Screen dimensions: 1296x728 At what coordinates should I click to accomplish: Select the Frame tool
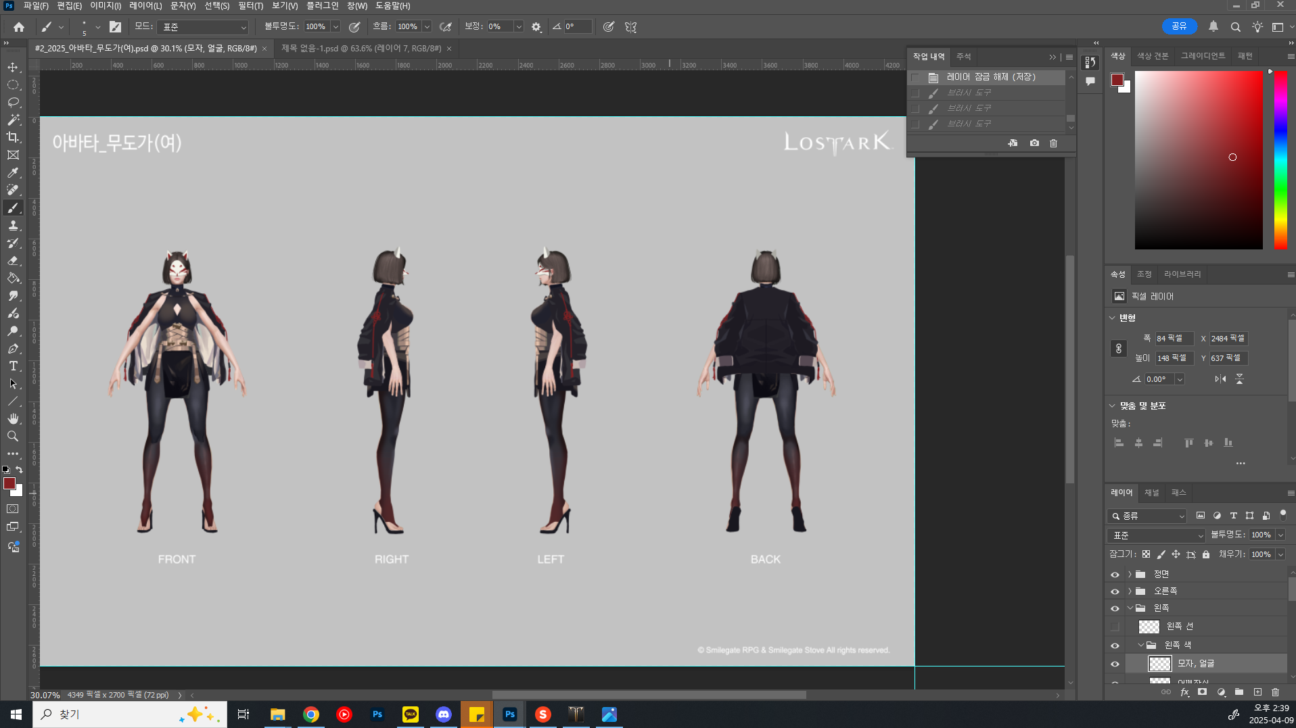13,155
